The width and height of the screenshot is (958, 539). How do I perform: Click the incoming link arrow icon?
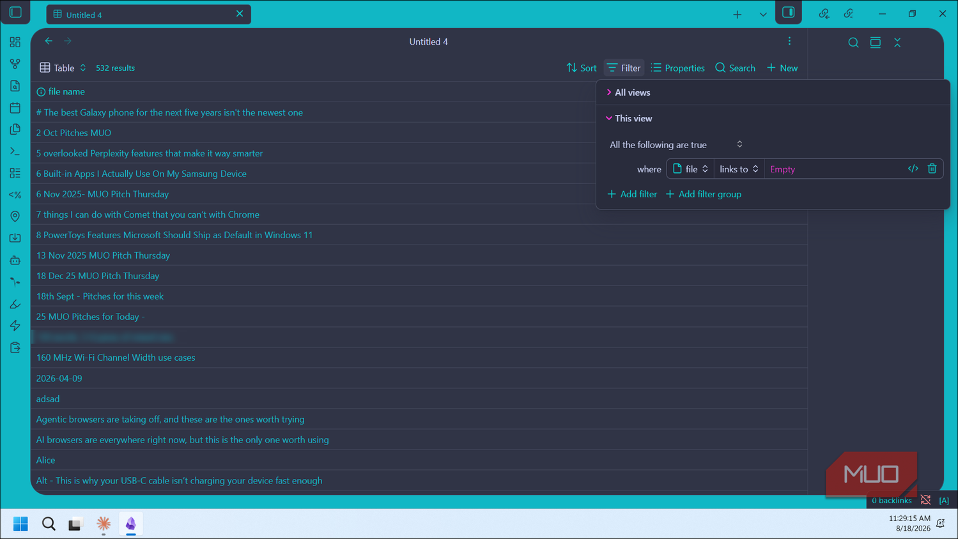pyautogui.click(x=824, y=13)
